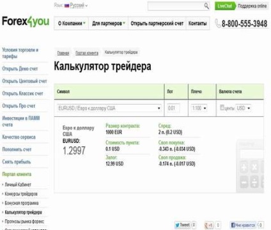Open Открыть Центовый счет link
This screenshot has height=230, width=271.
point(24,81)
